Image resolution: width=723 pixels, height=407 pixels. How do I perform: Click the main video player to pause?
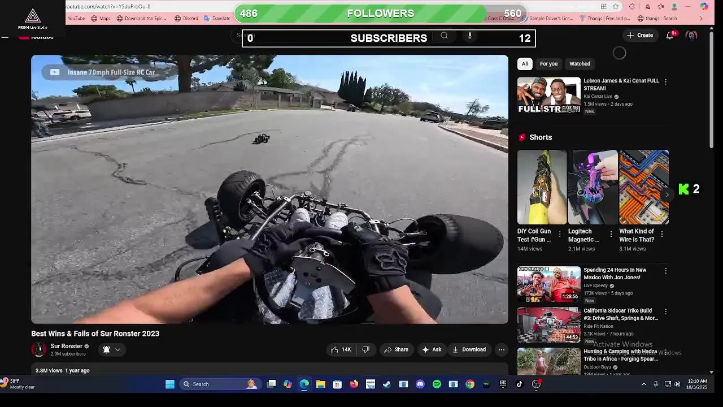click(269, 189)
